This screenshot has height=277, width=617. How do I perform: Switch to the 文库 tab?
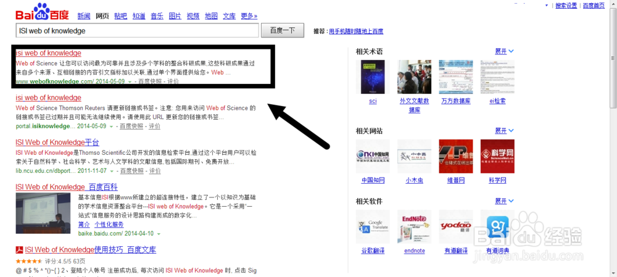[x=230, y=16]
